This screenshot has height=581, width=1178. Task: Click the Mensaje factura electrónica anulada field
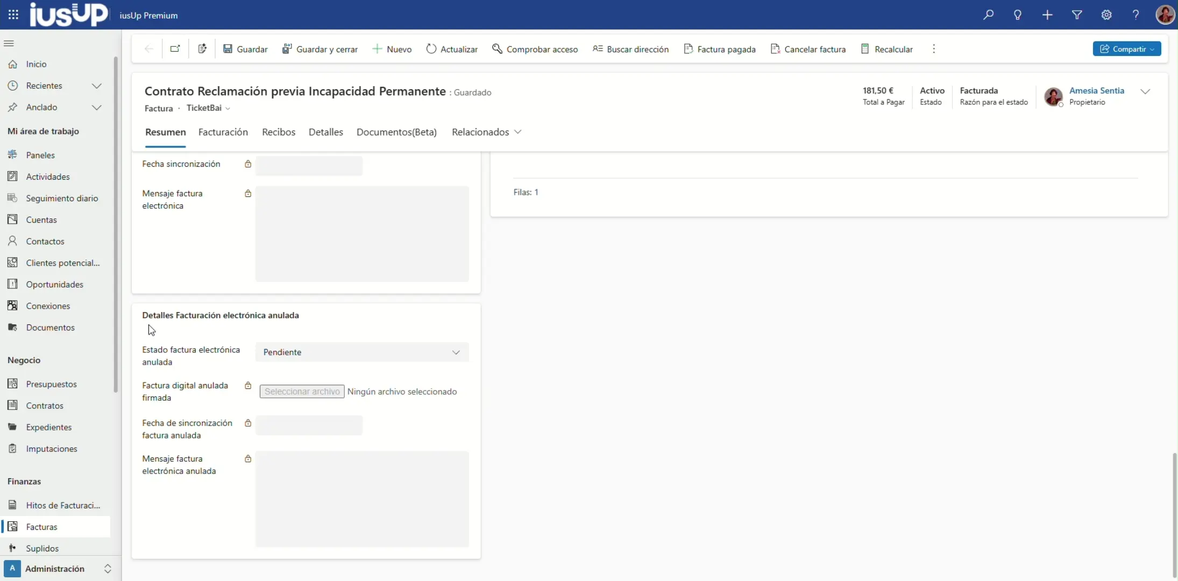(x=362, y=499)
